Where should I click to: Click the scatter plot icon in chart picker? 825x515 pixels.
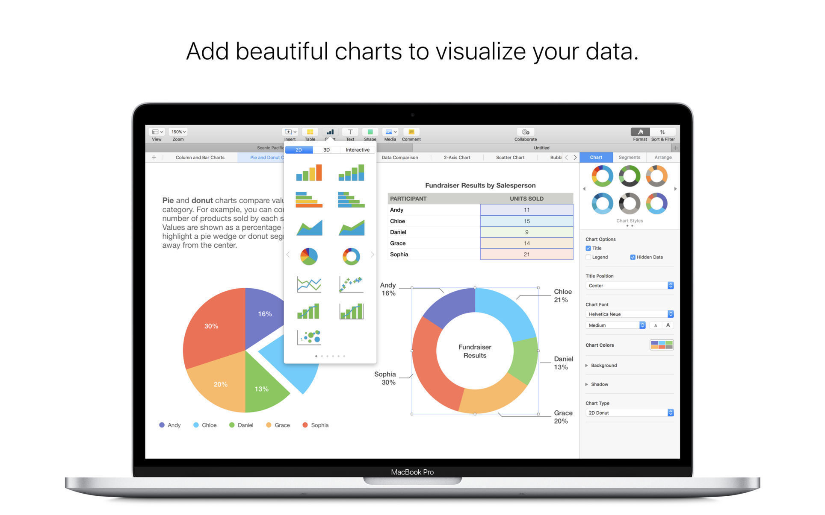(352, 284)
